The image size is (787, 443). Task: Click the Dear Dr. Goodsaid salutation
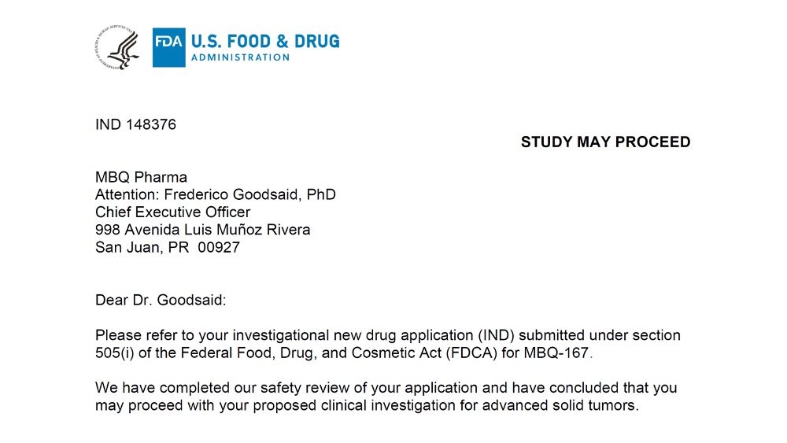(161, 300)
